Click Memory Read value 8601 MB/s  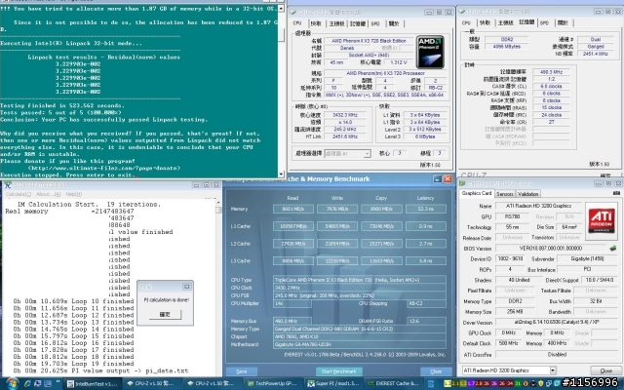(x=293, y=209)
